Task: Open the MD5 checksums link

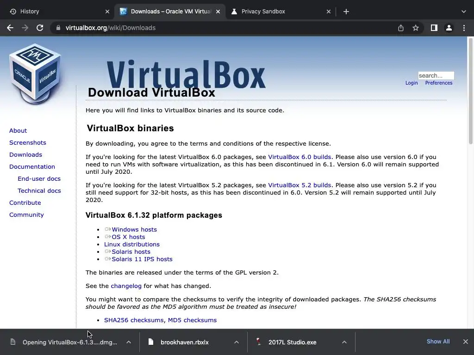Action: (192, 320)
